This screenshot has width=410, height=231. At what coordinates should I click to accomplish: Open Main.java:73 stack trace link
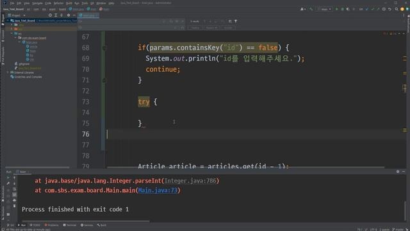pos(158,190)
